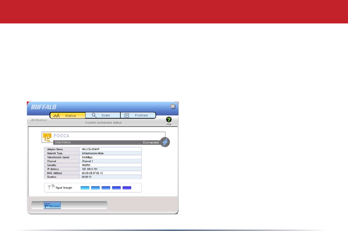Viewport: 348px width, 231px height.
Task: Click the BUFFALO logo in the title bar
Action: [44, 107]
